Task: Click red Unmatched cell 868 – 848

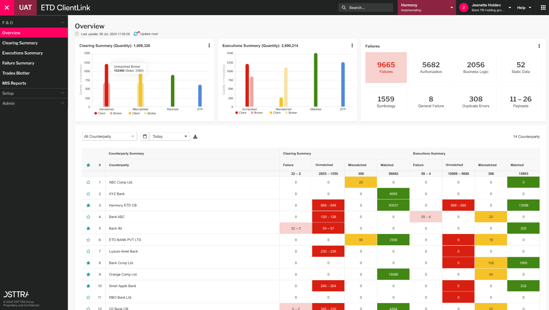Action: tap(328, 206)
